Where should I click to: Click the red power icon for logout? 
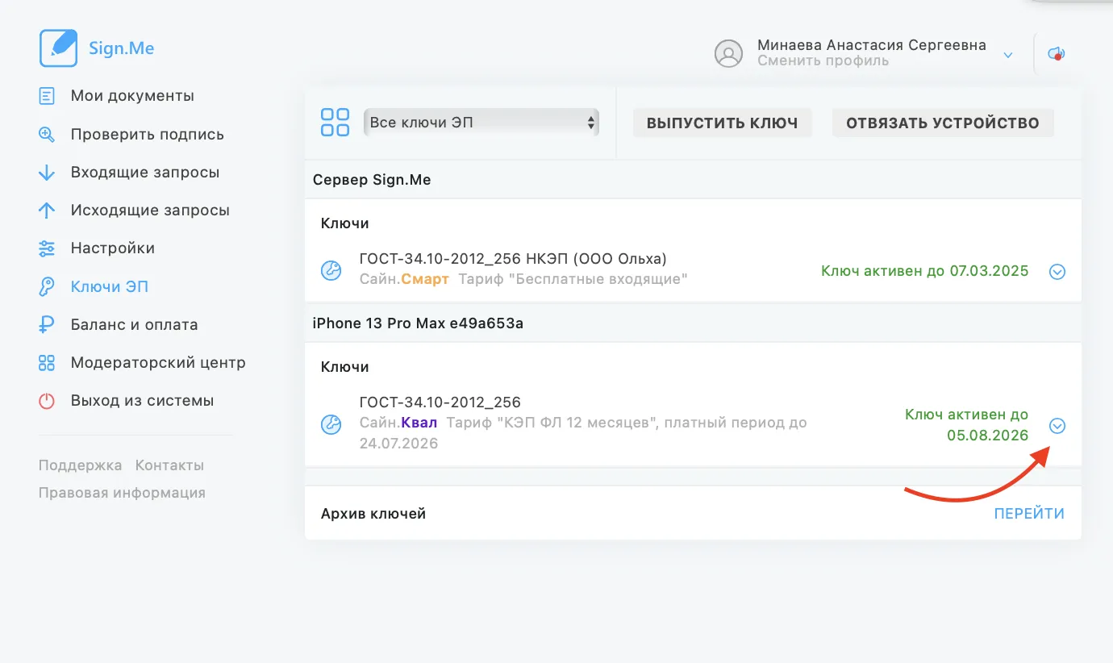coord(47,401)
